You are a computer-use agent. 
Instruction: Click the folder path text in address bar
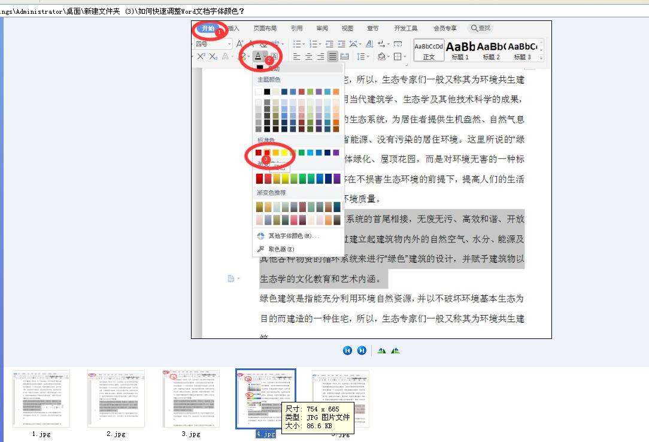122,11
